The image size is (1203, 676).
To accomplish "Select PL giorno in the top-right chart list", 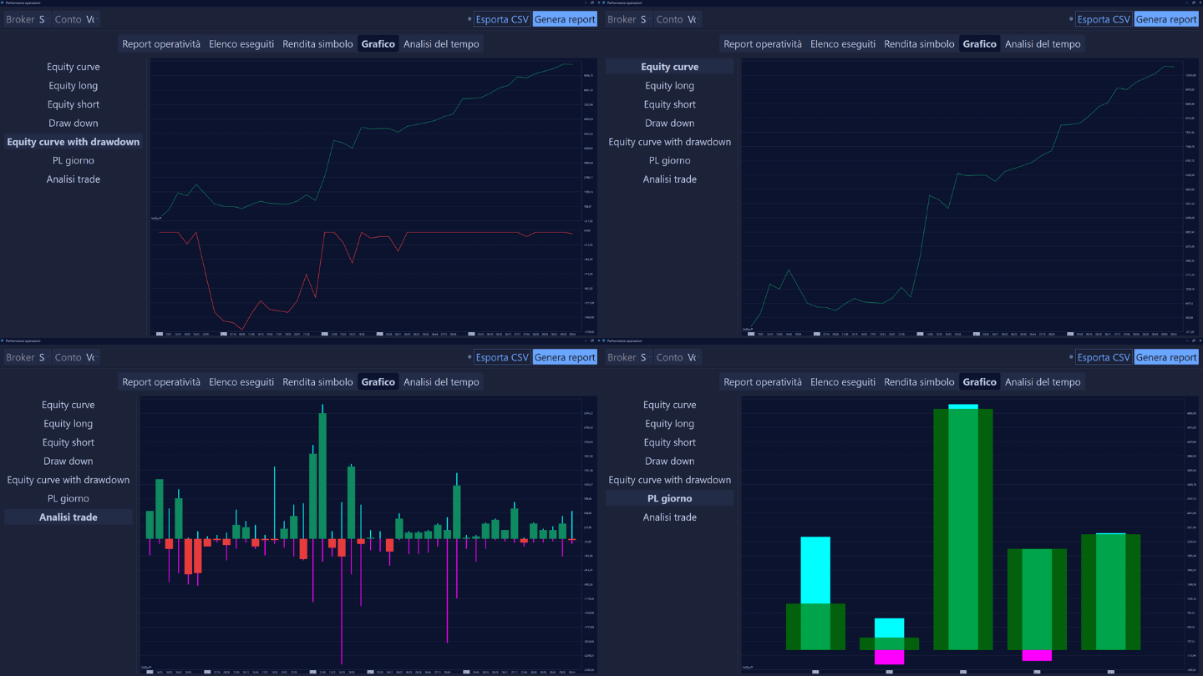I will pyautogui.click(x=668, y=159).
